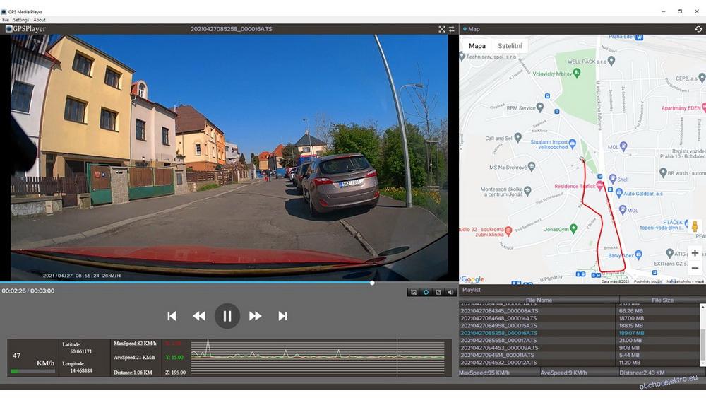Click the swap view icon above video

coord(452,29)
